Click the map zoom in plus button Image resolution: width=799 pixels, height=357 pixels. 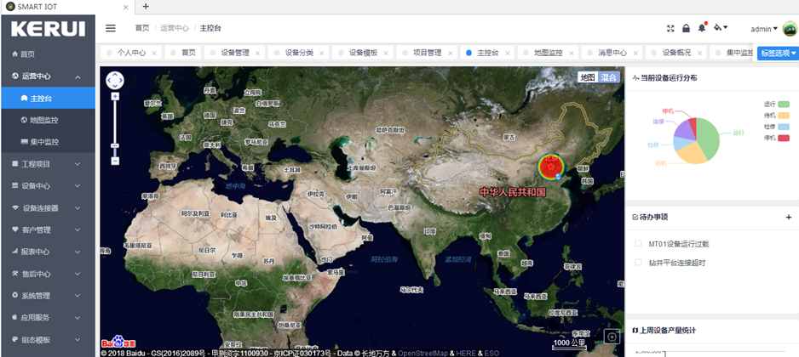pyautogui.click(x=115, y=97)
